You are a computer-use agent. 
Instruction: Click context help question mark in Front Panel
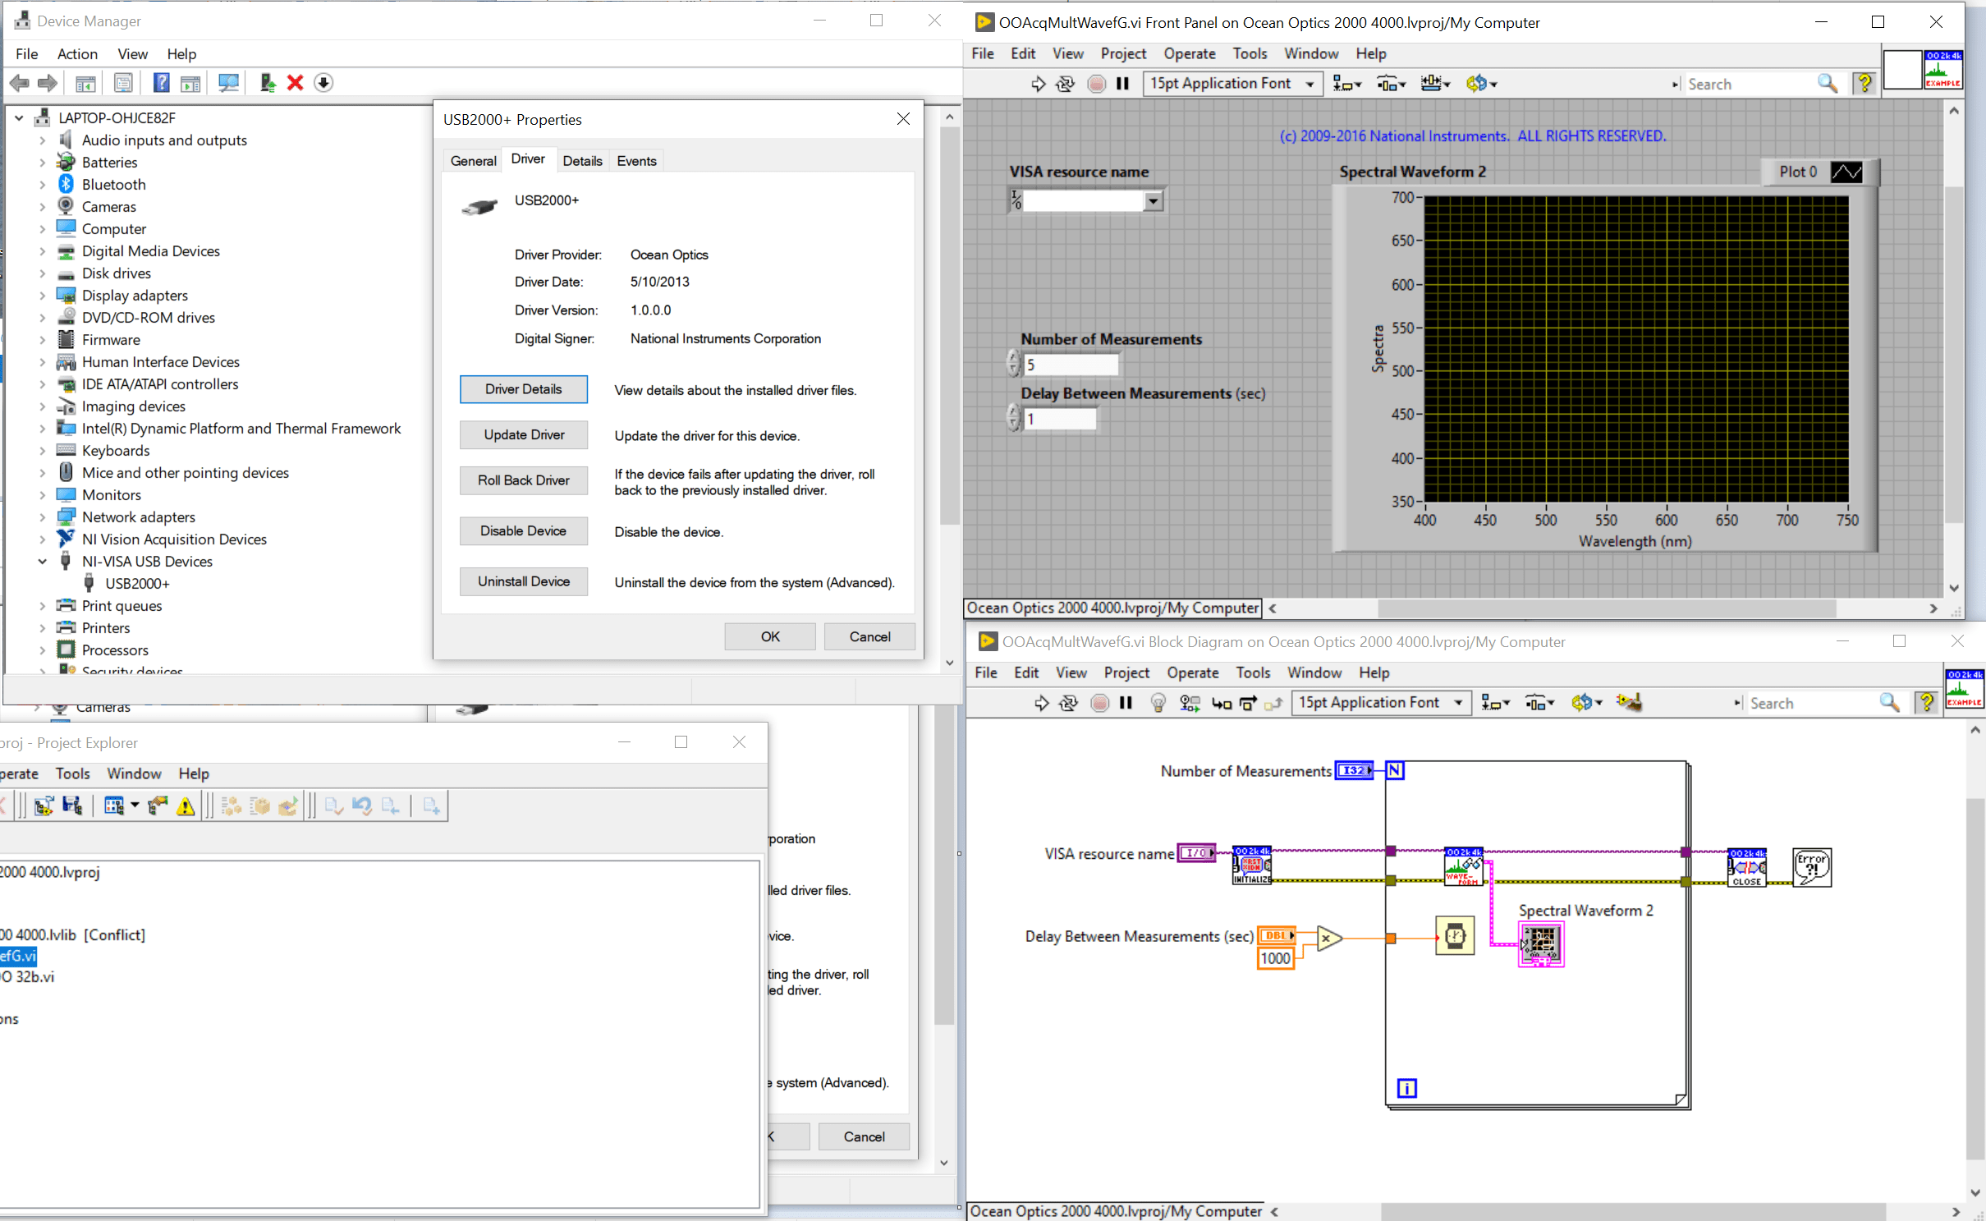(1864, 84)
